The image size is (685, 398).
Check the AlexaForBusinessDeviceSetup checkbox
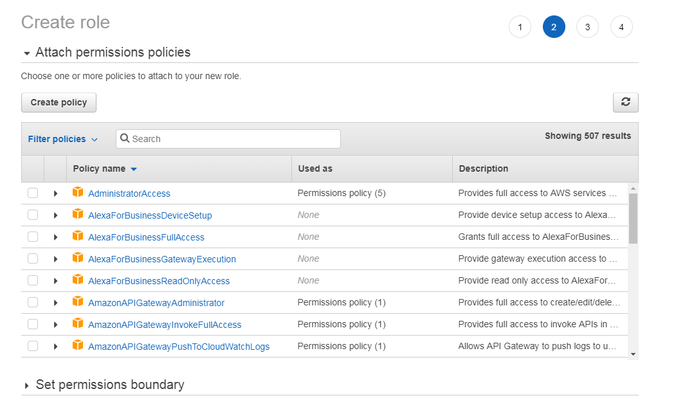(x=33, y=215)
